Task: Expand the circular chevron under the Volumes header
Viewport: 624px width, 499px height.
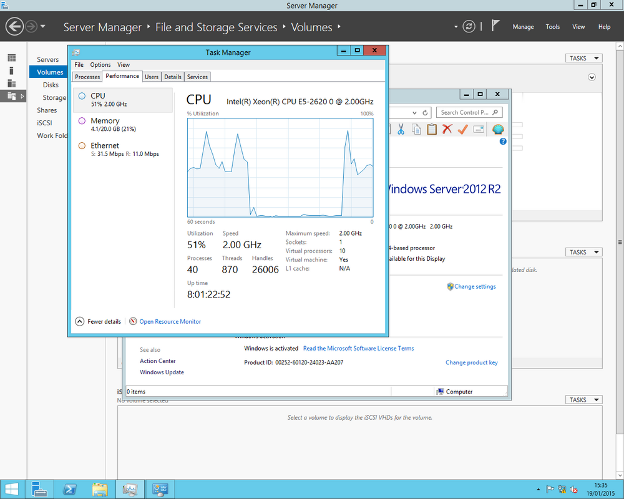Action: [592, 77]
